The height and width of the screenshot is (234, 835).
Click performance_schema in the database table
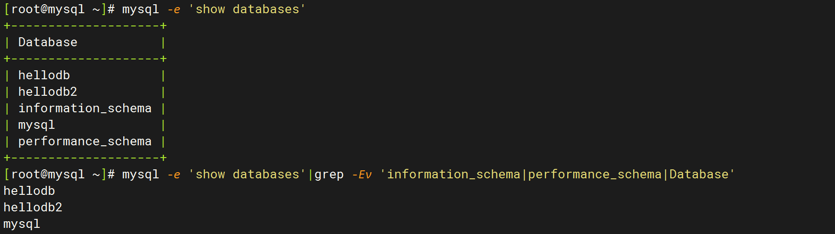point(85,142)
